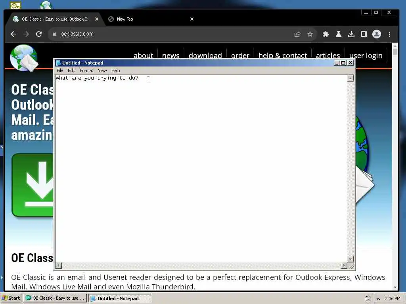Open Notepad's Format menu
The width and height of the screenshot is (406, 304).
coord(86,70)
